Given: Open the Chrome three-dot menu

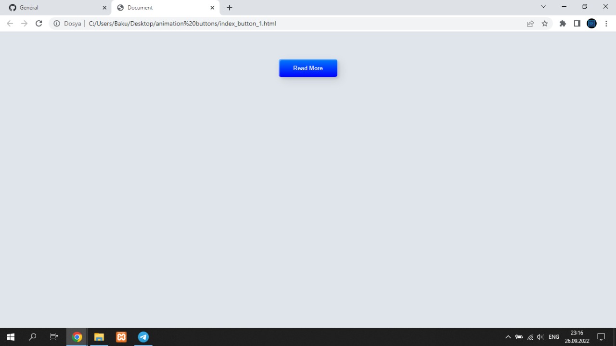Looking at the screenshot, I should pyautogui.click(x=606, y=23).
